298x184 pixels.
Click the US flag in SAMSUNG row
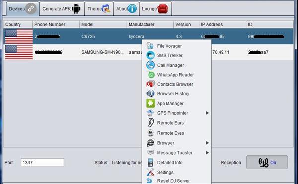(x=19, y=52)
